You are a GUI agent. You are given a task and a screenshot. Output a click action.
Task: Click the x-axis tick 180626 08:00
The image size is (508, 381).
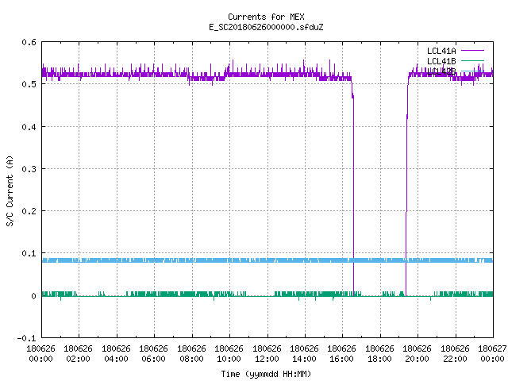(192, 354)
